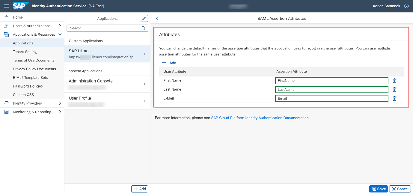
Task: Click the Monitoring & Reporting icon
Action: pos(6,112)
